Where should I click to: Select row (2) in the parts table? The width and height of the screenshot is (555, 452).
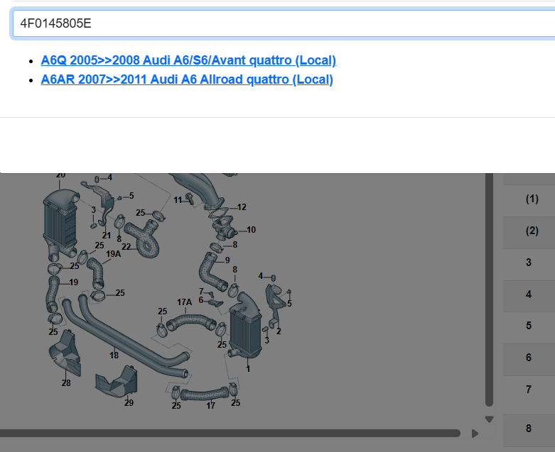530,231
